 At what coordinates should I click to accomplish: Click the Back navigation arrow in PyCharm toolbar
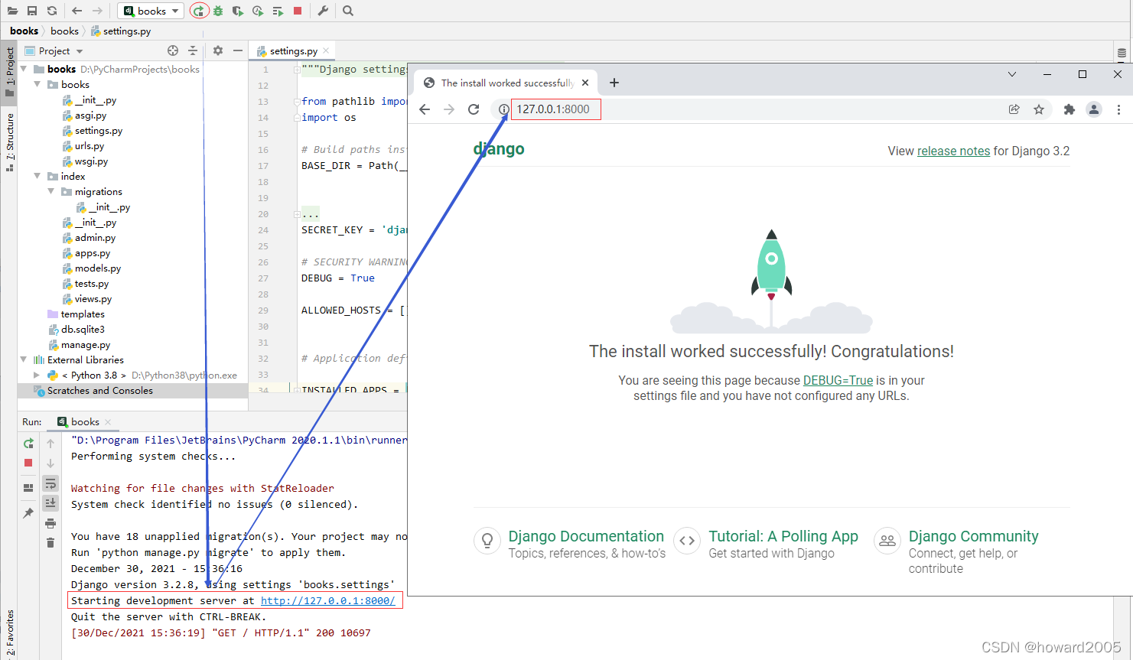77,11
